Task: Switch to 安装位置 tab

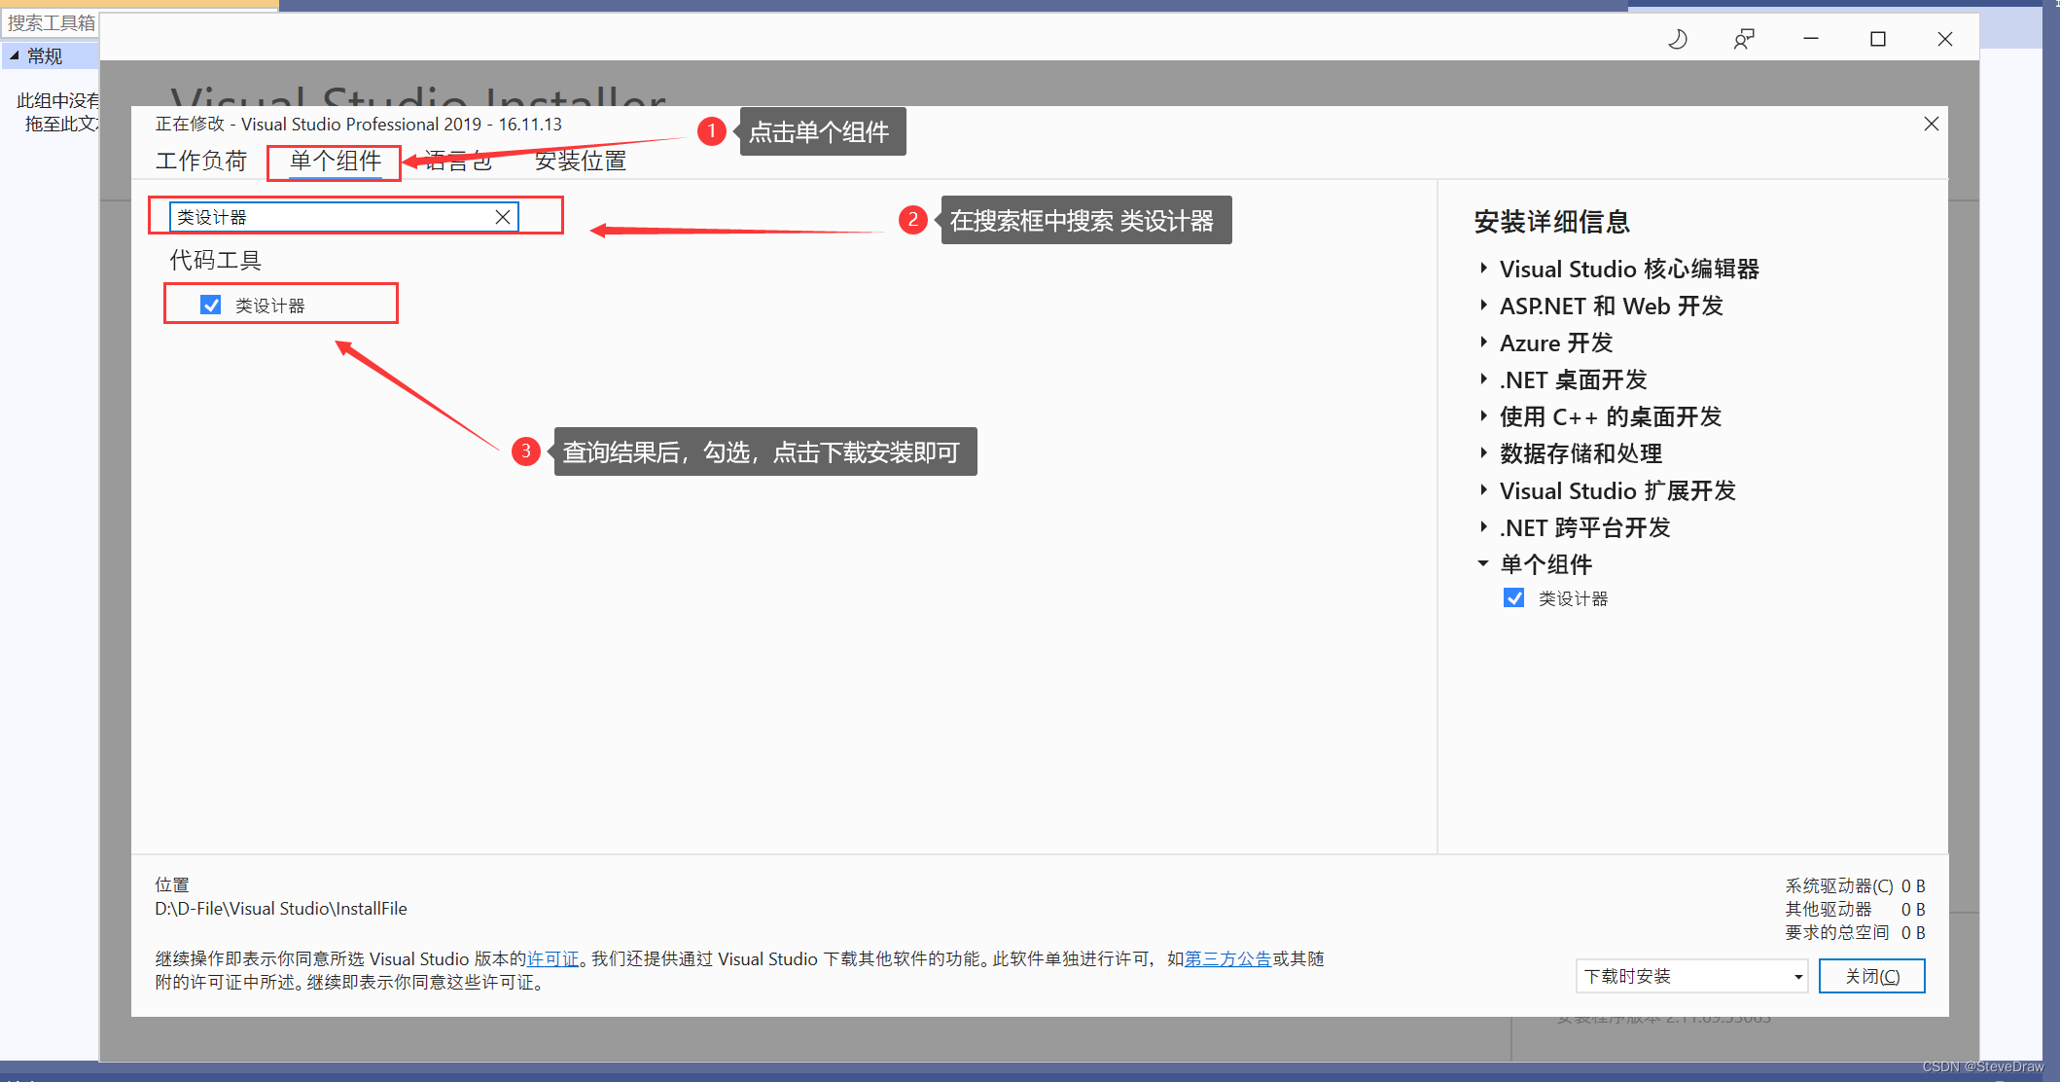Action: [581, 161]
